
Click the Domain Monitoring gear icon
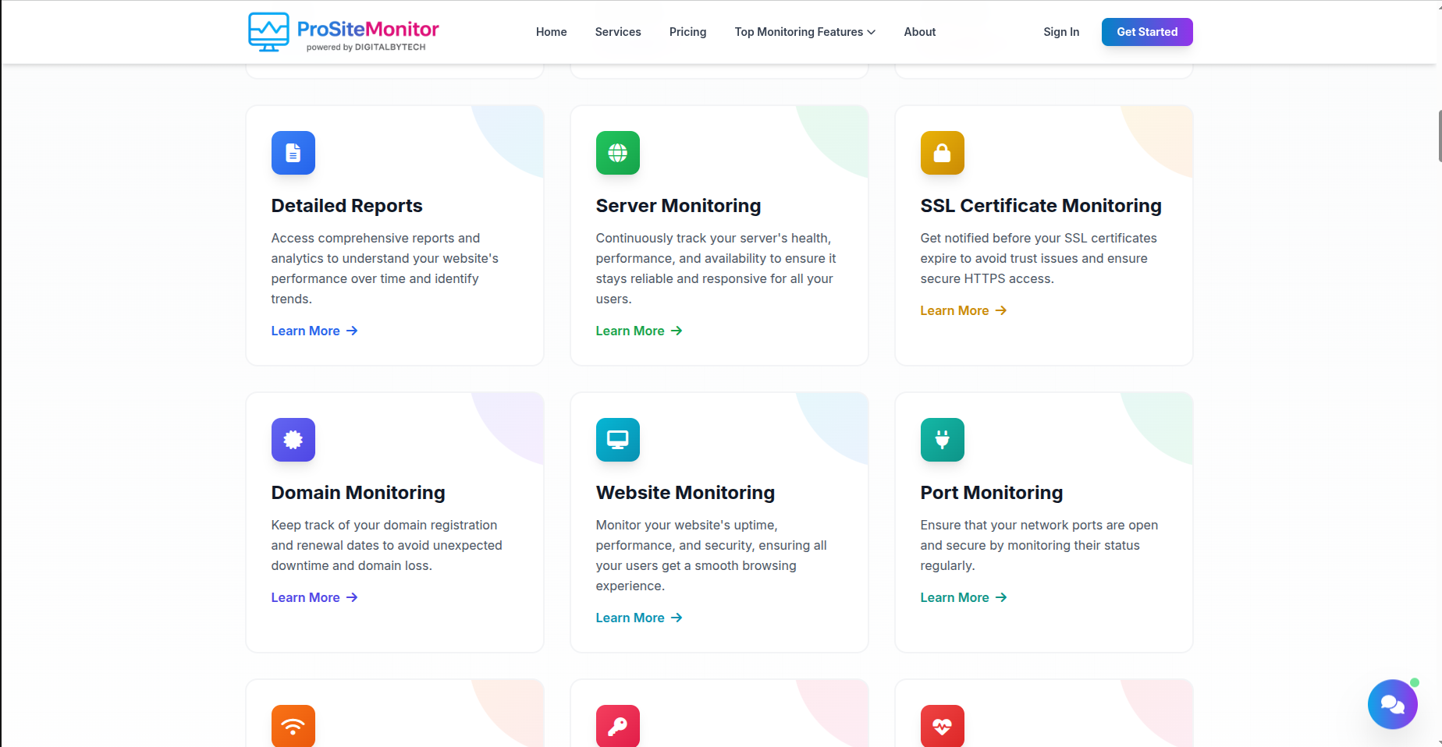click(x=293, y=440)
